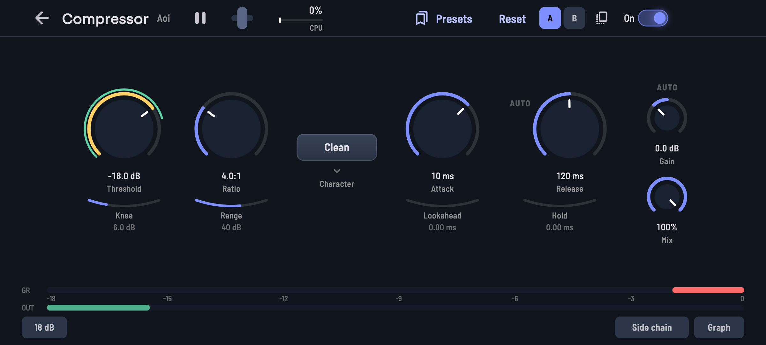The image size is (766, 345).
Task: Click the Release knob
Action: tap(570, 129)
